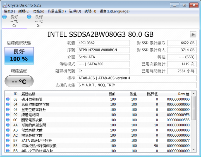Image resolution: width=201 pixels, height=157 pixels.
Task: Click the 最差 column header
Action: pos(127,94)
